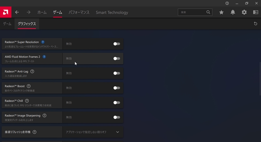Screen dimensions: 261x142
Task: Open settings gear icon
Action: click(244, 12)
